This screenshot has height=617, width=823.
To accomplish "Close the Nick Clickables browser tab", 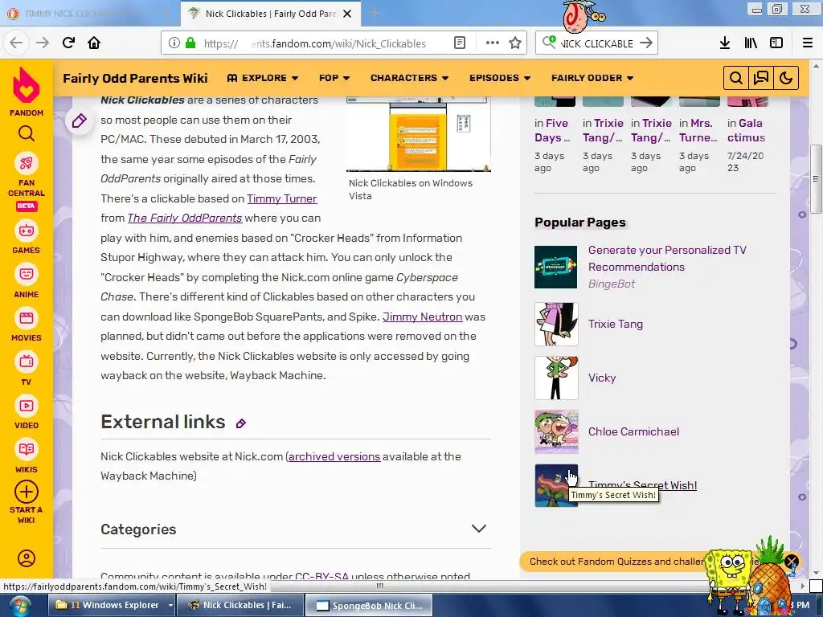I will pyautogui.click(x=347, y=14).
